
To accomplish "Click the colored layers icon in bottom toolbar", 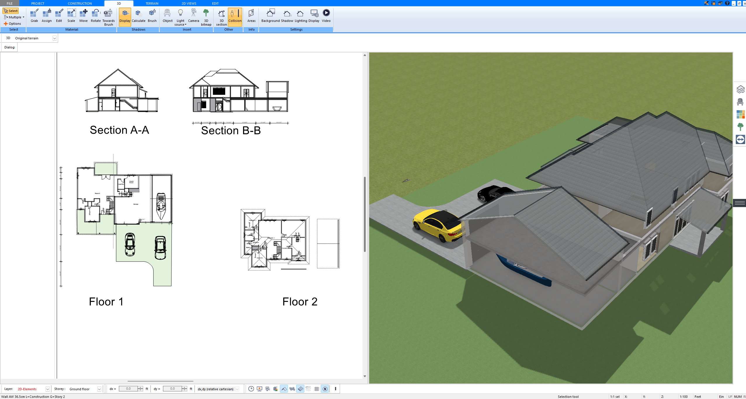I will tap(275, 388).
